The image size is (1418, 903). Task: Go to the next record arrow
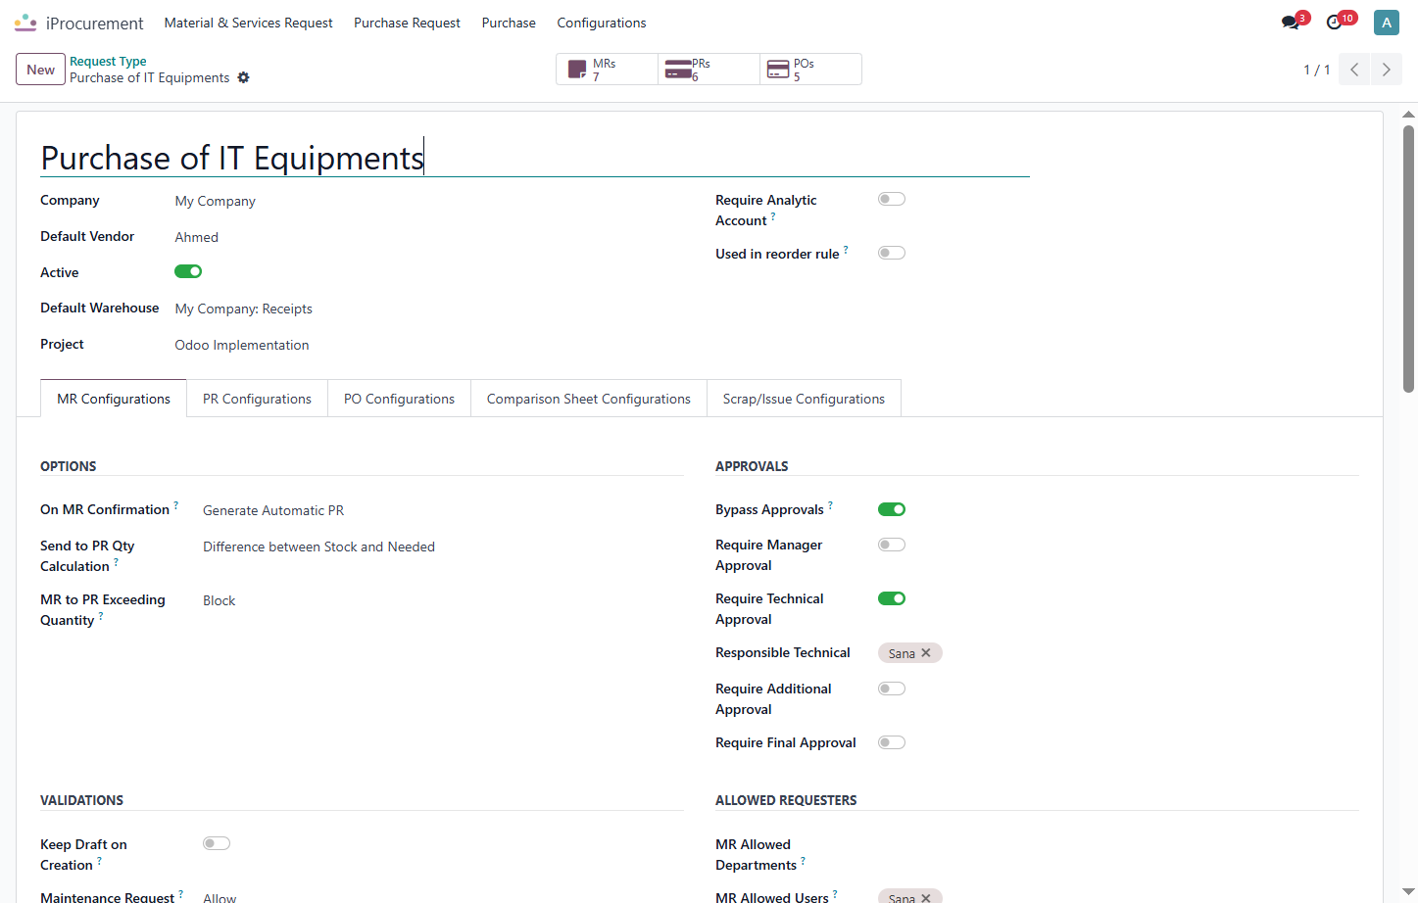pos(1386,70)
